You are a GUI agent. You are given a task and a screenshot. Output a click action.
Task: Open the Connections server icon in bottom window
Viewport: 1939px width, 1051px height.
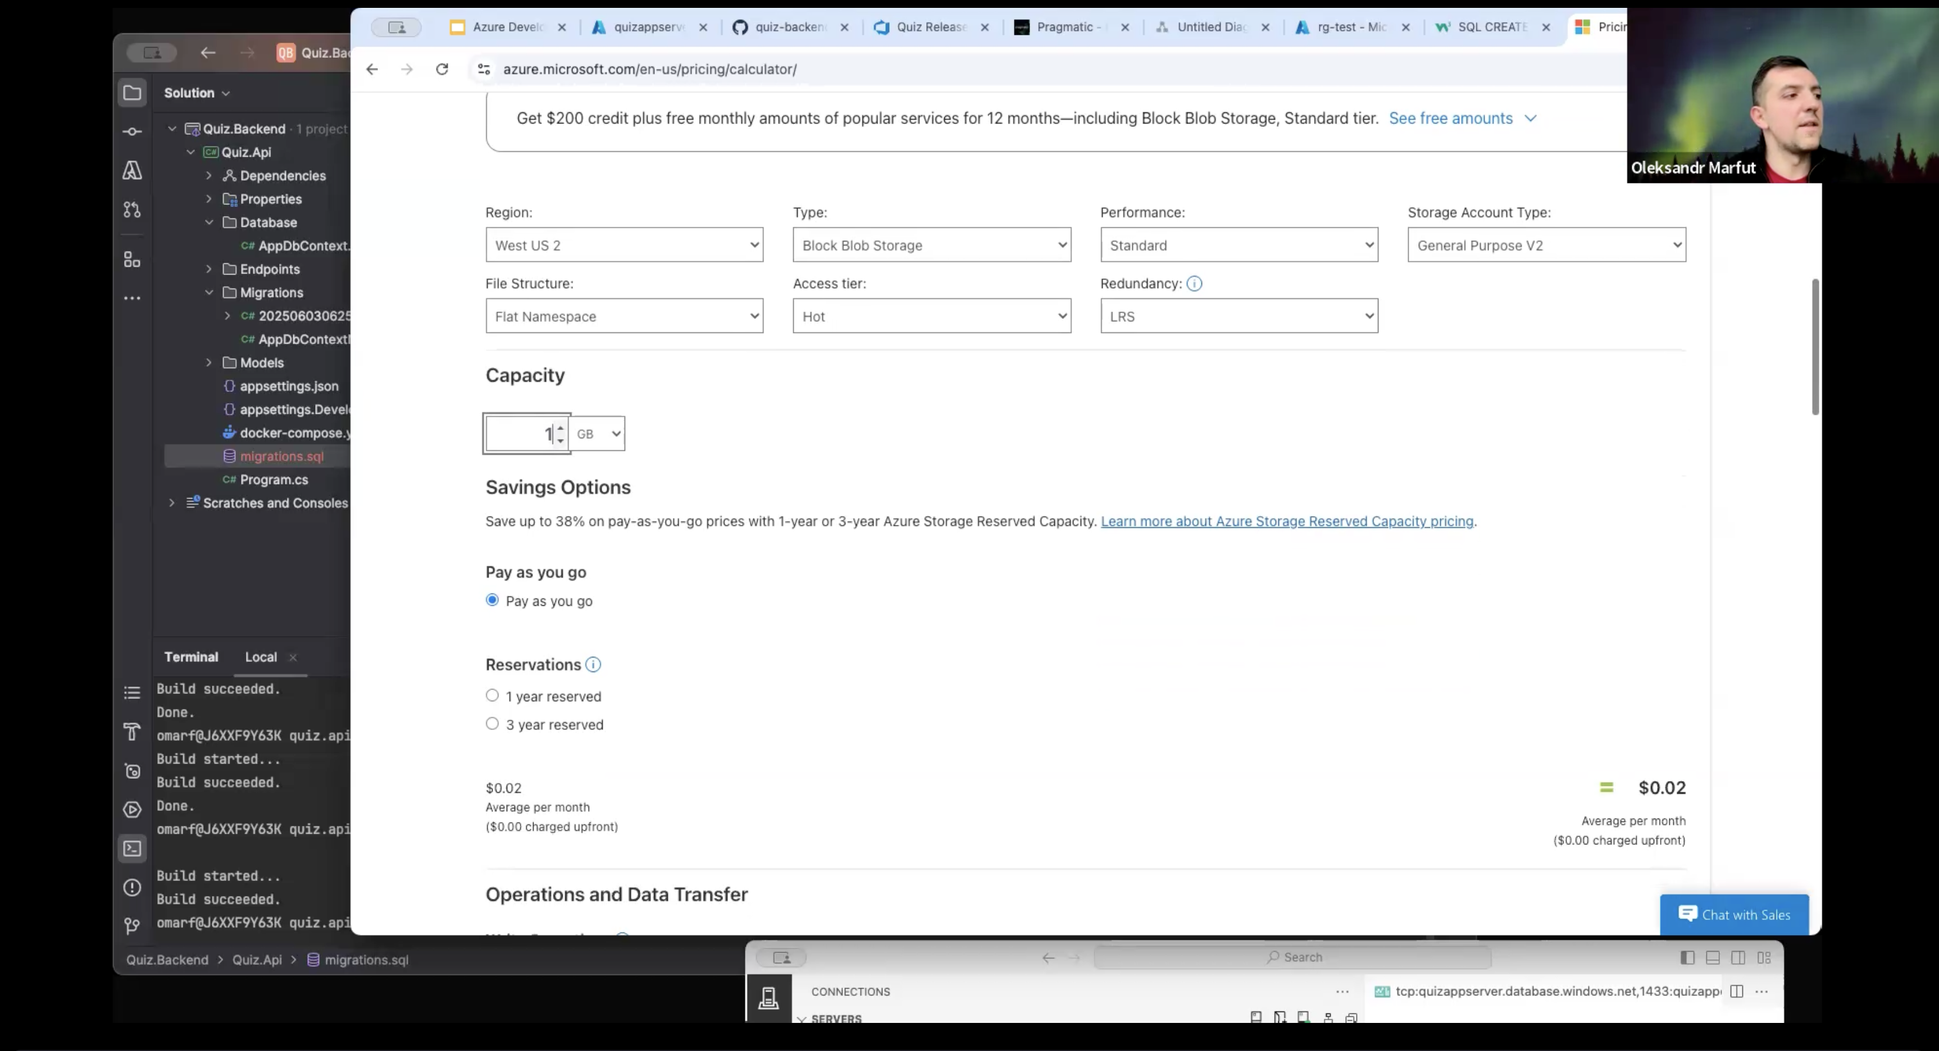(x=768, y=998)
